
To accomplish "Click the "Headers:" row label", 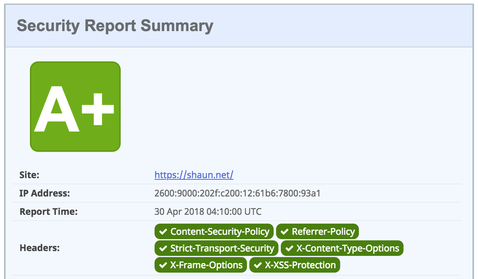I will point(39,248).
